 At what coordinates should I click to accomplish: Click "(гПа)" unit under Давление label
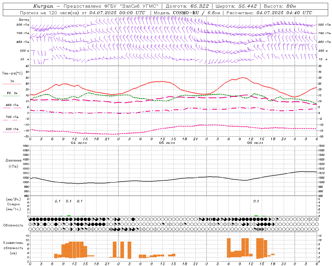[x=13, y=167]
